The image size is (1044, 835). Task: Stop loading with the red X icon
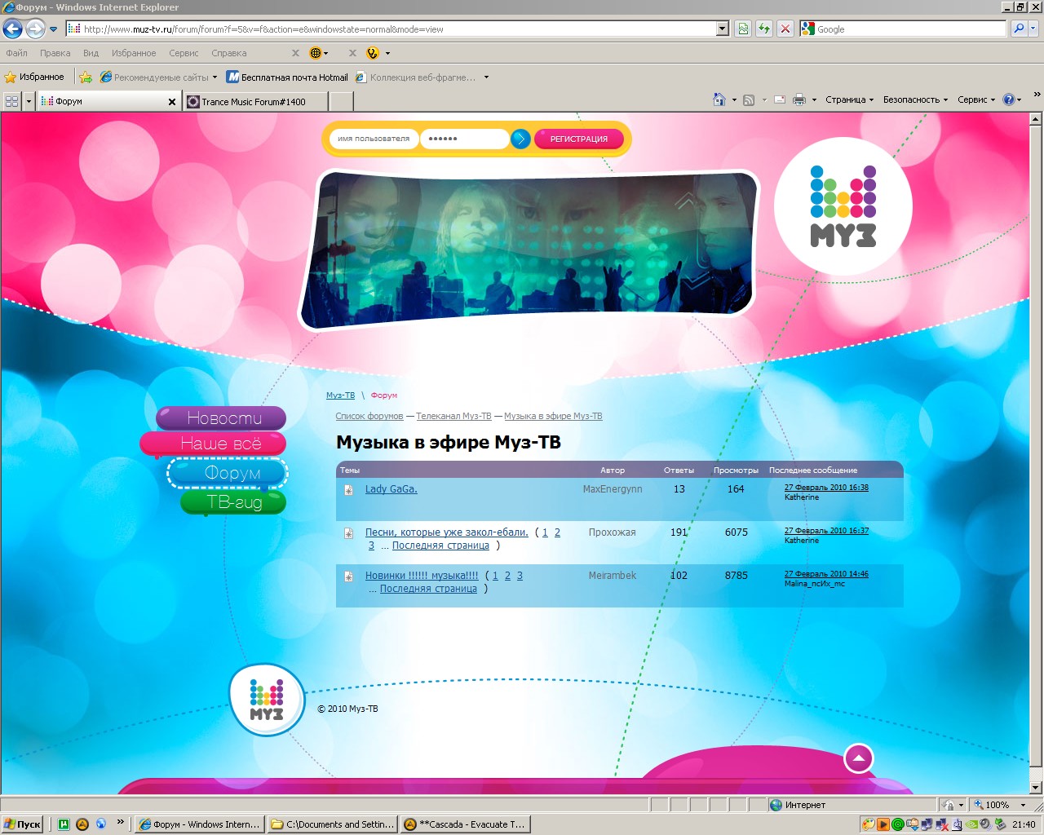[785, 29]
